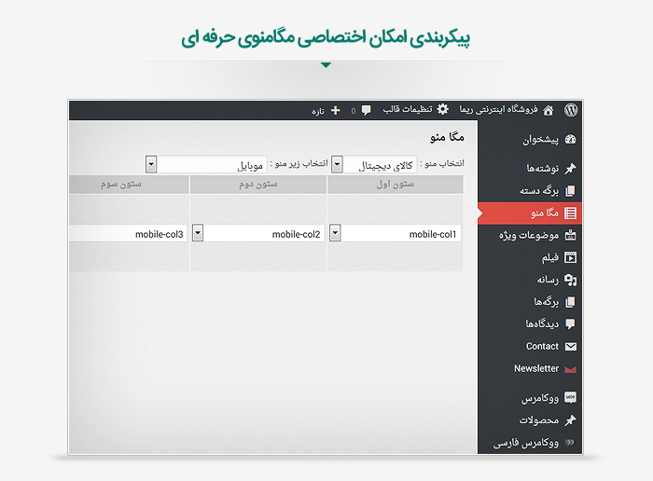Click the فیلم film icon
Image resolution: width=653 pixels, height=481 pixels.
[570, 257]
